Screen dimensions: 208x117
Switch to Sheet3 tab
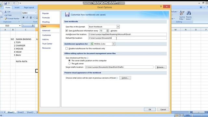(30, 112)
